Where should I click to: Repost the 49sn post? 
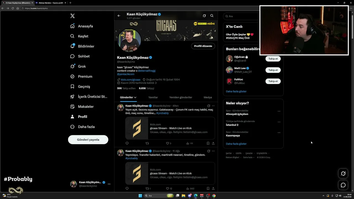[147, 143]
